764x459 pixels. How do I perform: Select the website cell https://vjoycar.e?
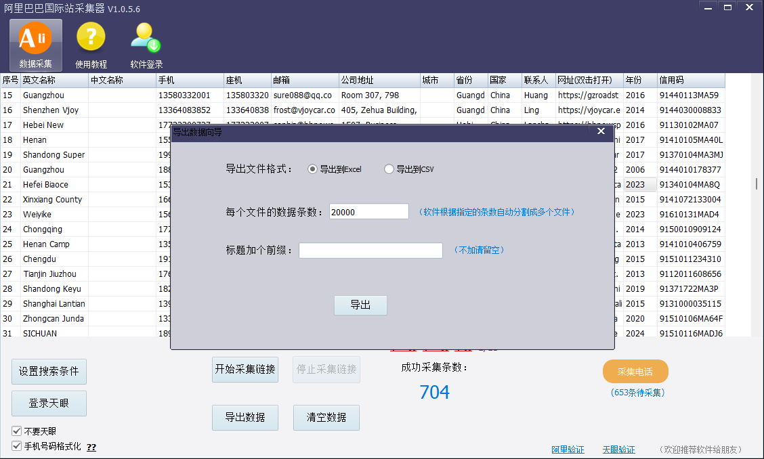coord(589,110)
